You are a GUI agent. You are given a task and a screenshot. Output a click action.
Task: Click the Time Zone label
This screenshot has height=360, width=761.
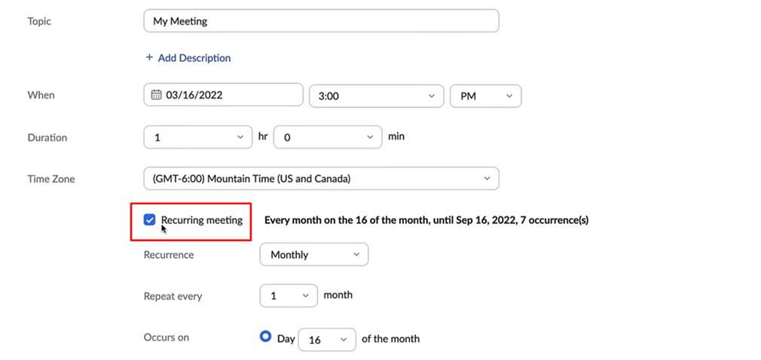click(x=51, y=179)
